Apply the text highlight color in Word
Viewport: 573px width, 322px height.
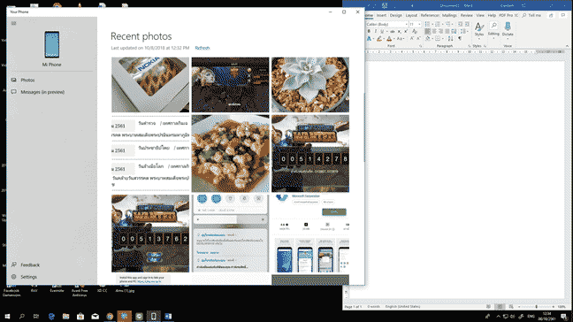[379, 38]
